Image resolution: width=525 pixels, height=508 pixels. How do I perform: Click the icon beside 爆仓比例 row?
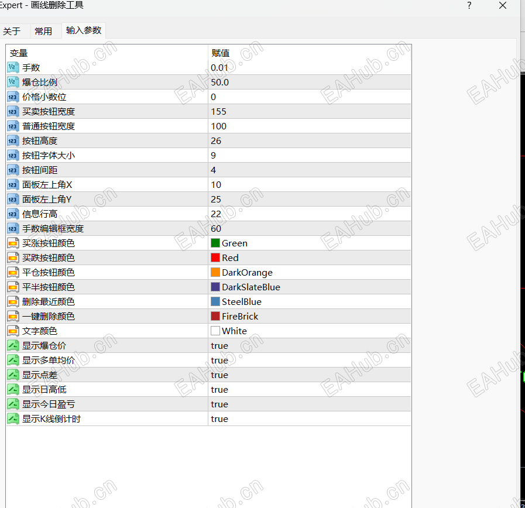[13, 83]
